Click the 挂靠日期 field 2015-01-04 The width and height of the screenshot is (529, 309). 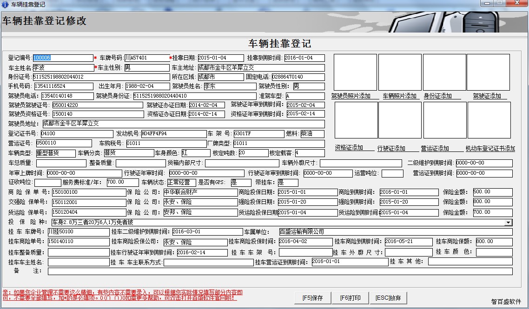pos(221,58)
